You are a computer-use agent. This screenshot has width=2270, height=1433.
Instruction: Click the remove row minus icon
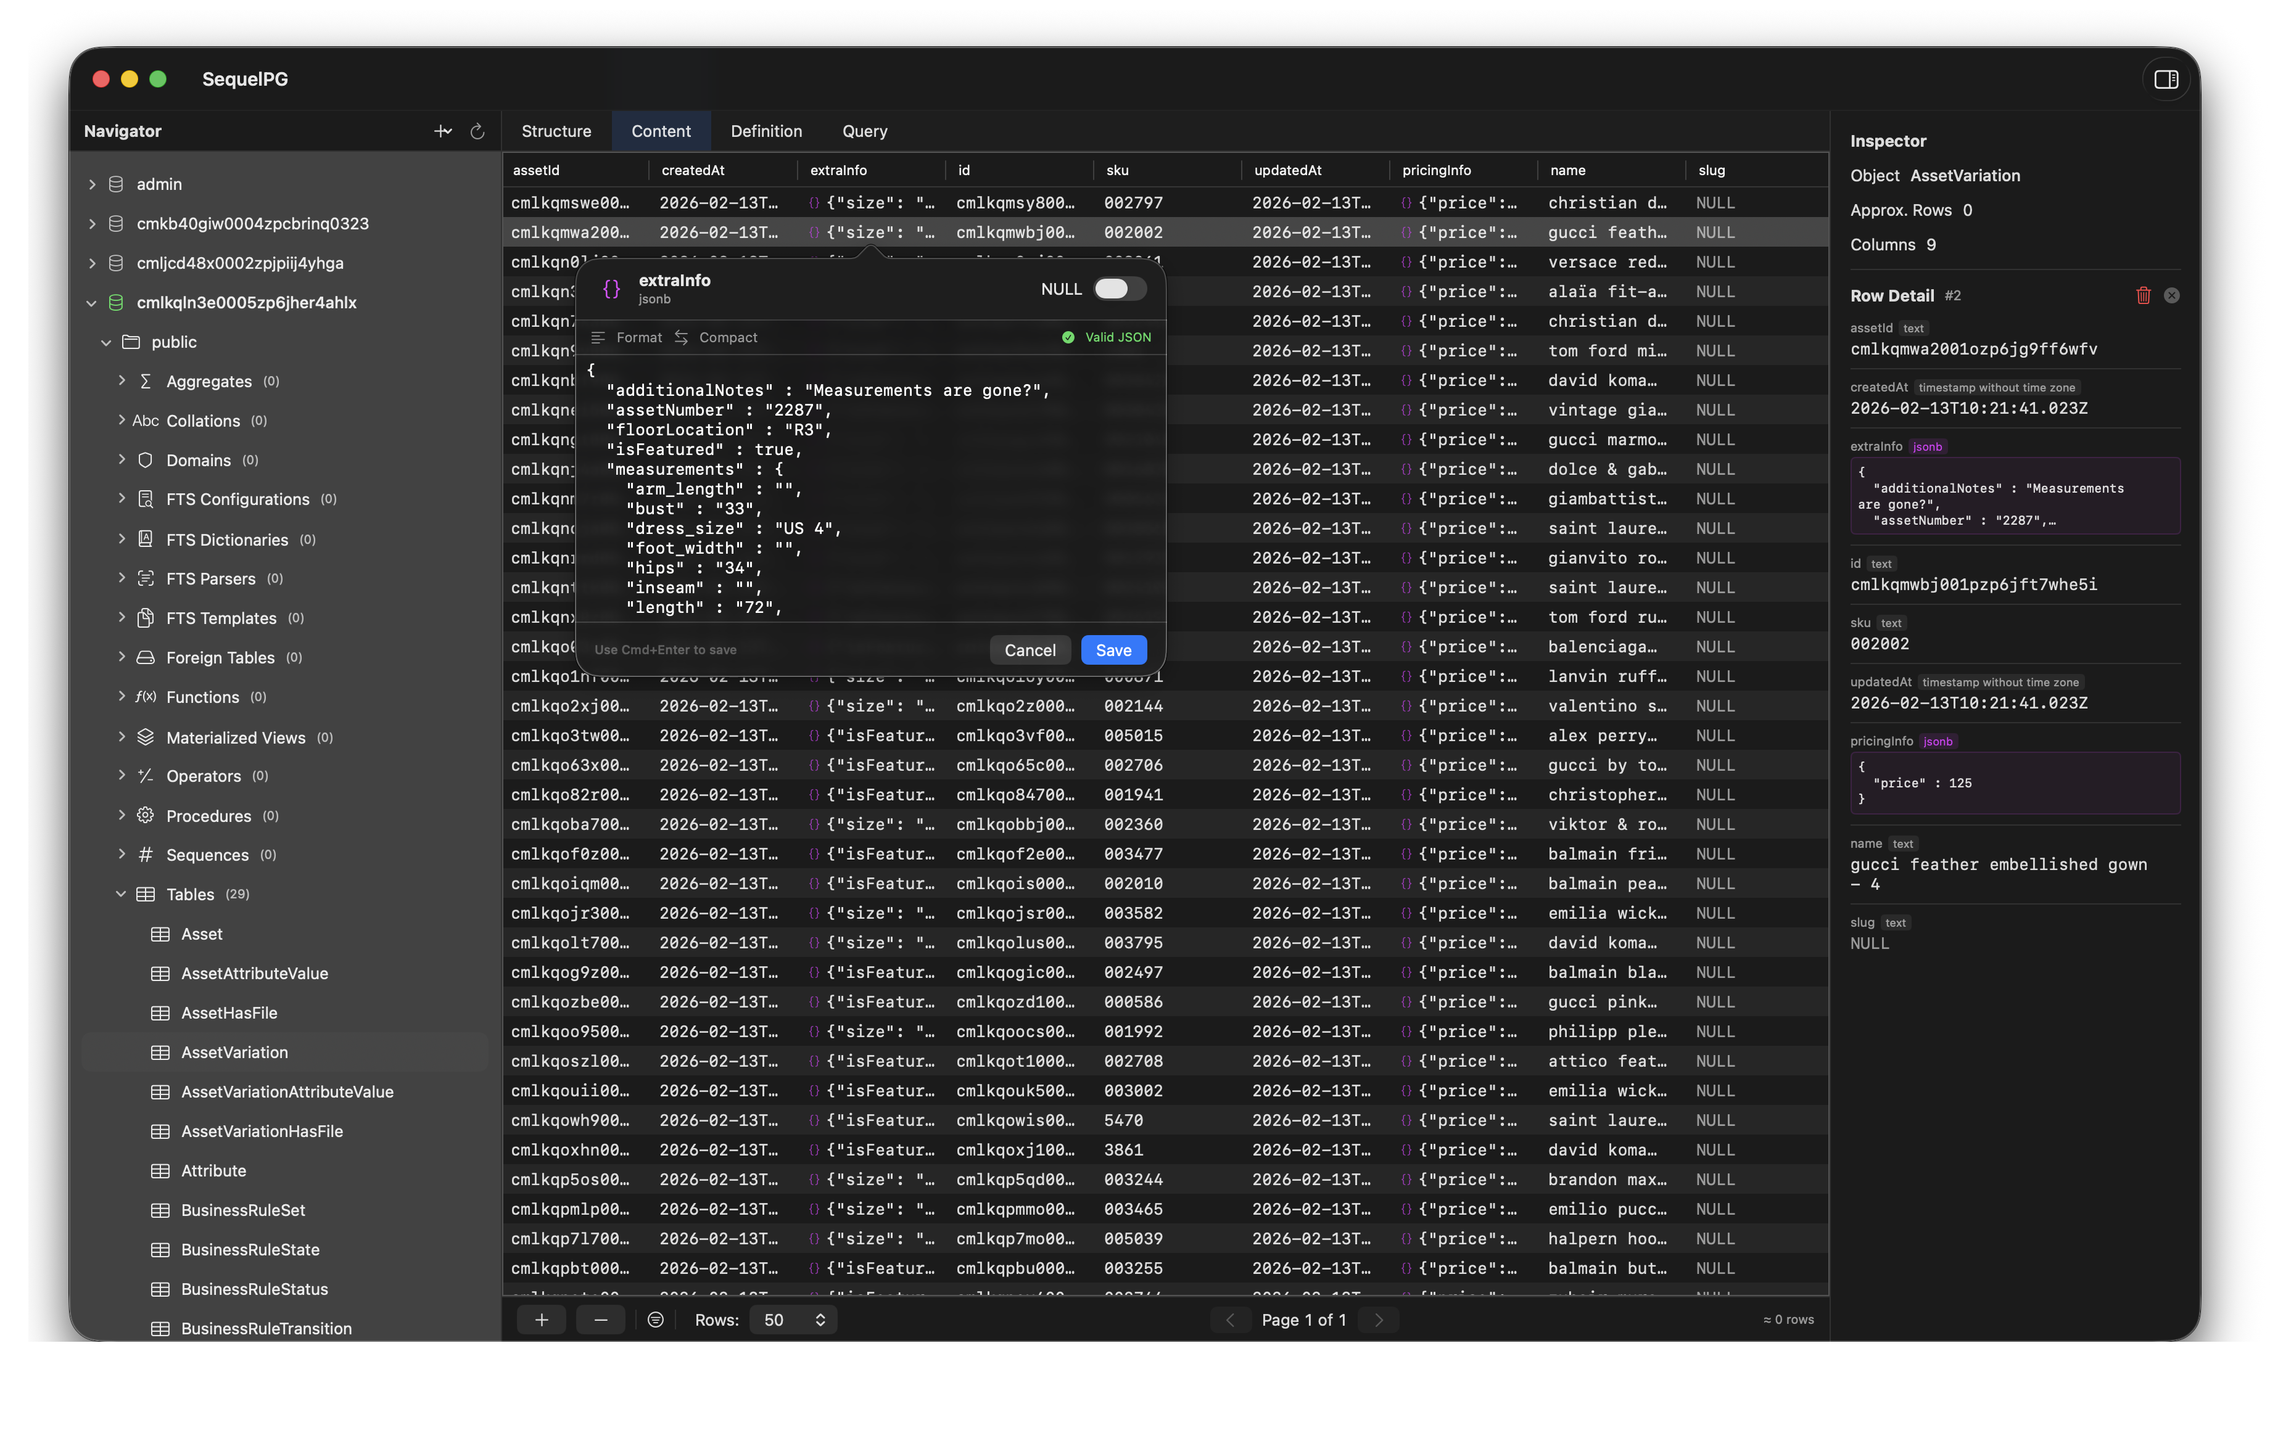coord(600,1319)
